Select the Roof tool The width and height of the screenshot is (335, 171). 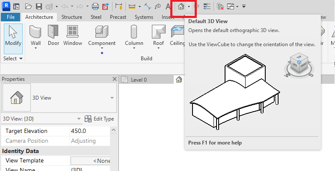click(x=158, y=35)
